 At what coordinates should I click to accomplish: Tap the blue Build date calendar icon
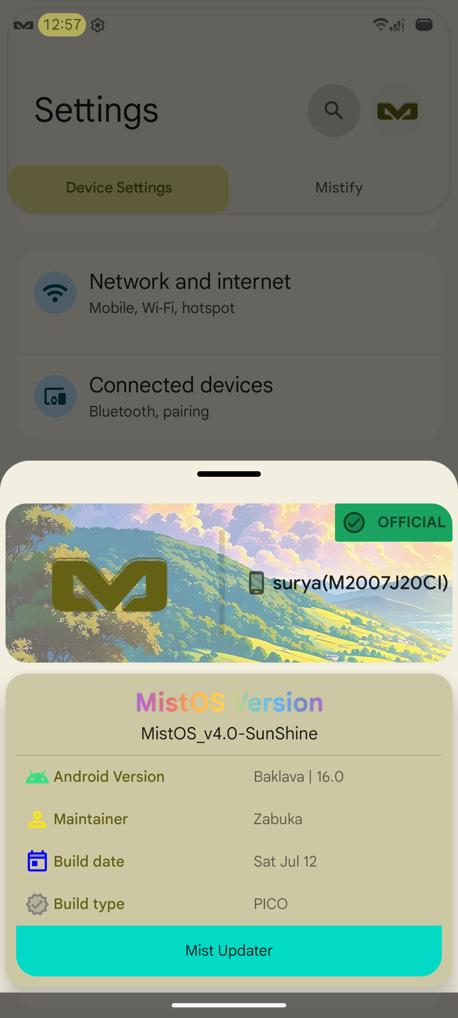[37, 861]
